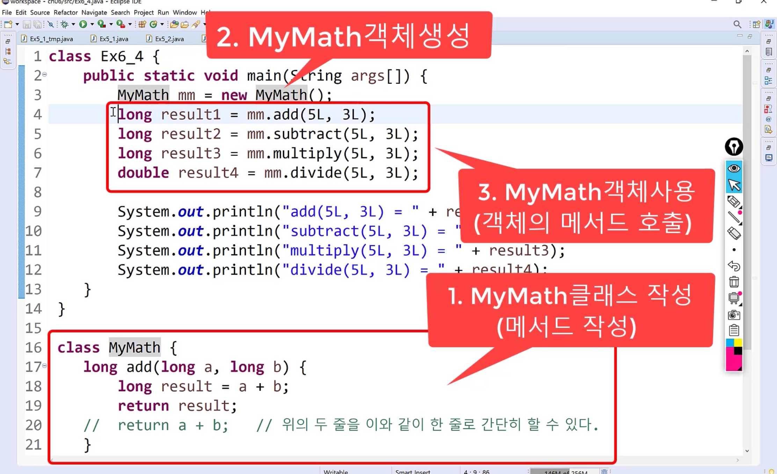The width and height of the screenshot is (777, 474).
Task: Select the Java perspective button
Action: (x=769, y=24)
